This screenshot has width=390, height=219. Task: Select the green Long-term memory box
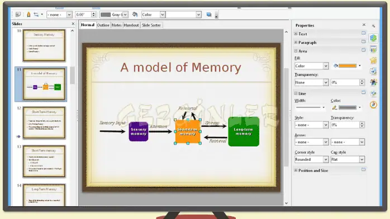click(244, 131)
